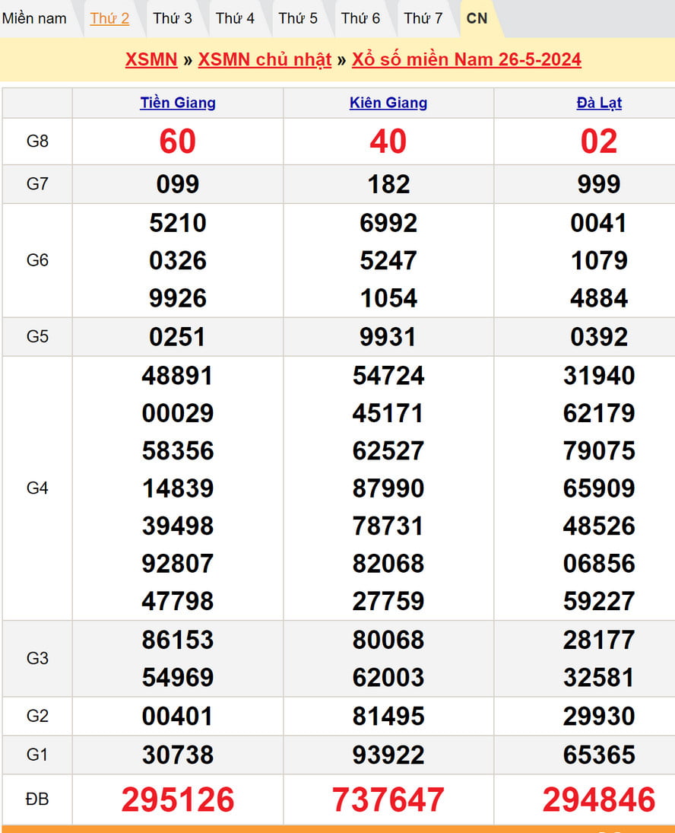Open the Tiền Giang province link
This screenshot has height=833, width=675.
tap(178, 103)
